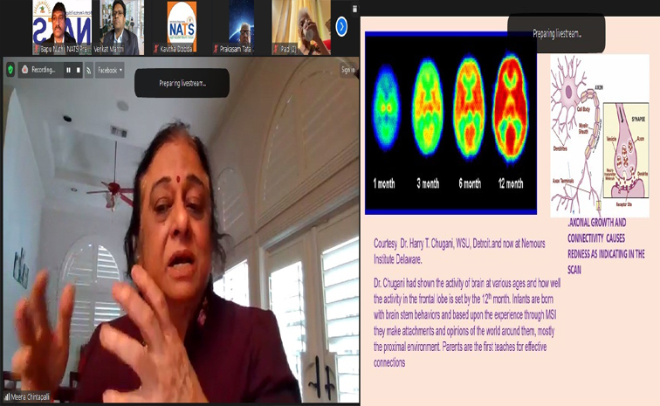Select Kavitha Dodda's NATS logo thumbnail
The image size is (660, 406).
182,27
